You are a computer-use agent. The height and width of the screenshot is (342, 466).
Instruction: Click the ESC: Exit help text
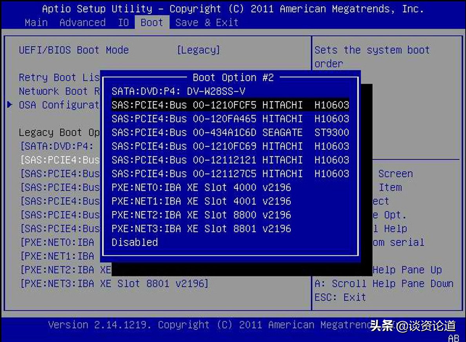coord(340,297)
